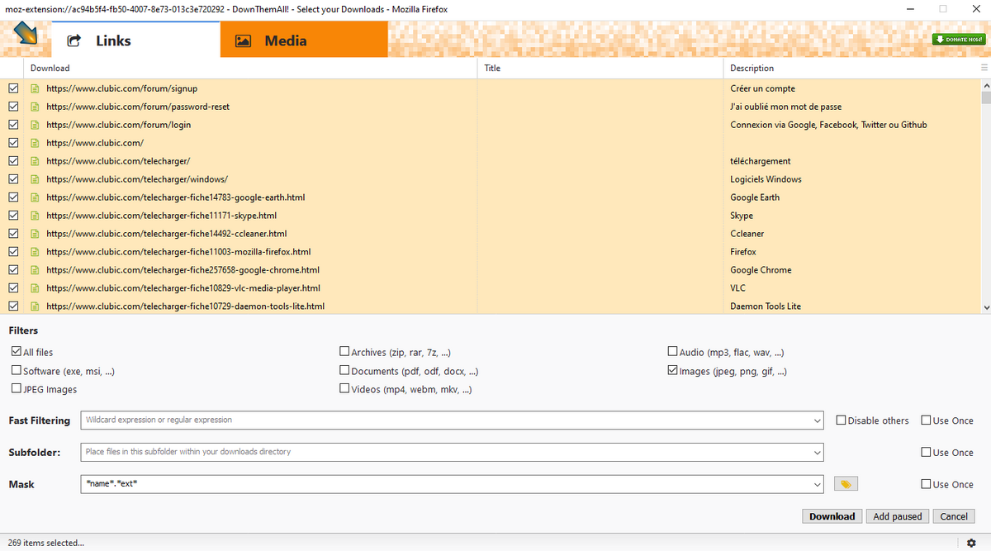Click file icon for google-earth.html row
Screen dimensions: 991x551
pyautogui.click(x=35, y=197)
